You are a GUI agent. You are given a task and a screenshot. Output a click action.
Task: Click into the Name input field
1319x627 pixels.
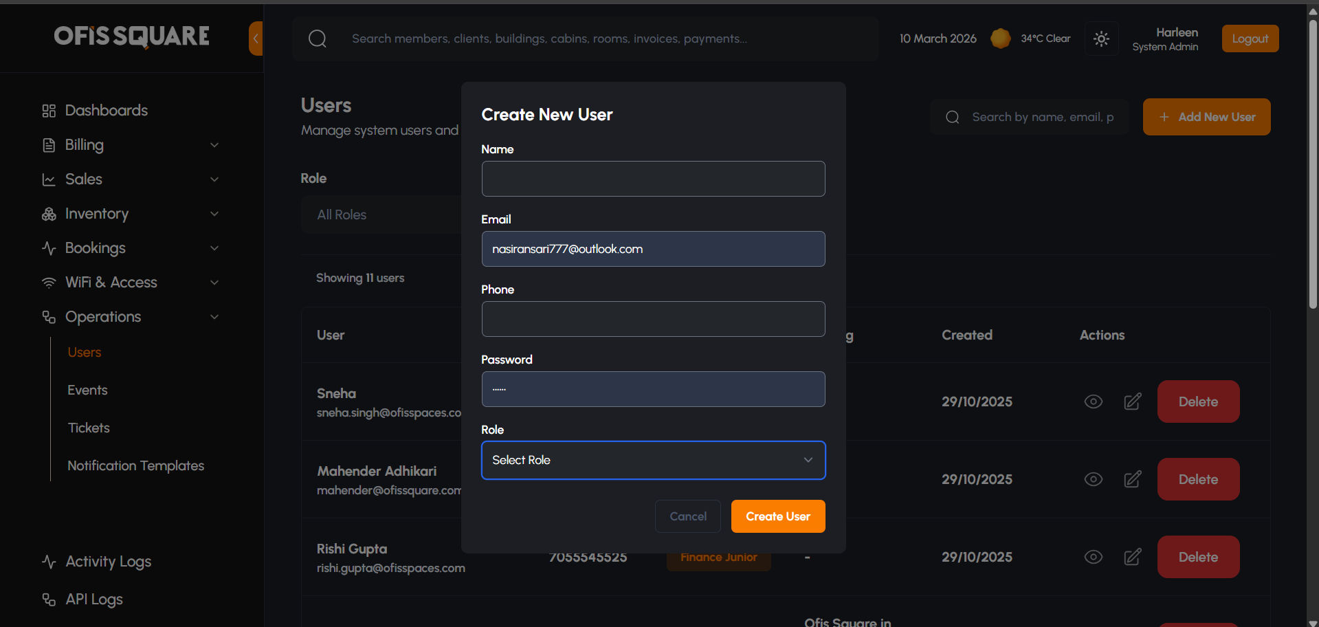click(x=653, y=179)
